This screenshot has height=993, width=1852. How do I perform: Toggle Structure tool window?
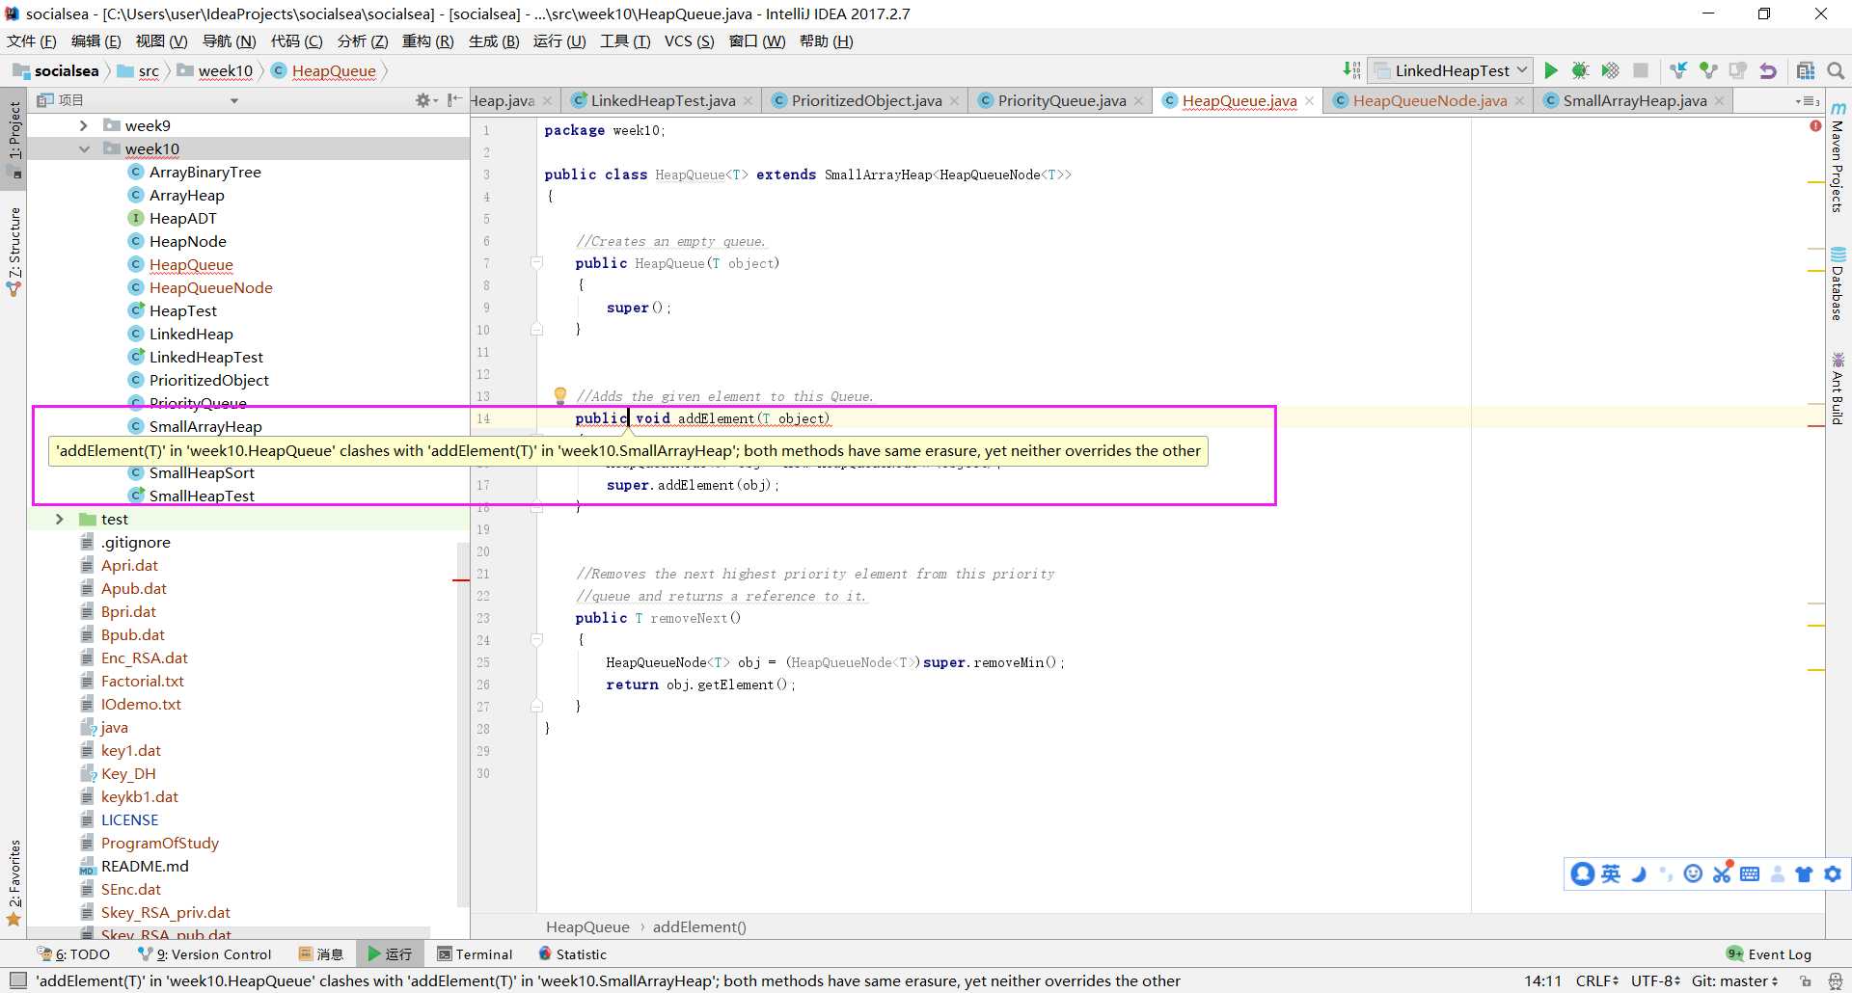tap(14, 252)
